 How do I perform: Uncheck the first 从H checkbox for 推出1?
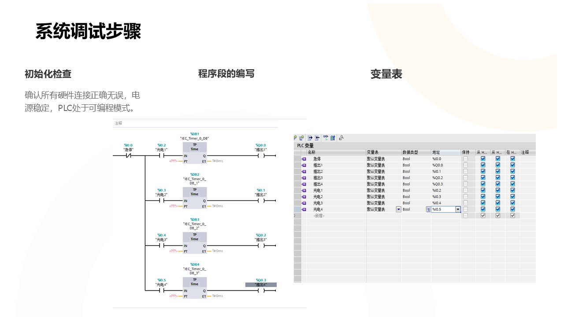pyautogui.click(x=482, y=165)
